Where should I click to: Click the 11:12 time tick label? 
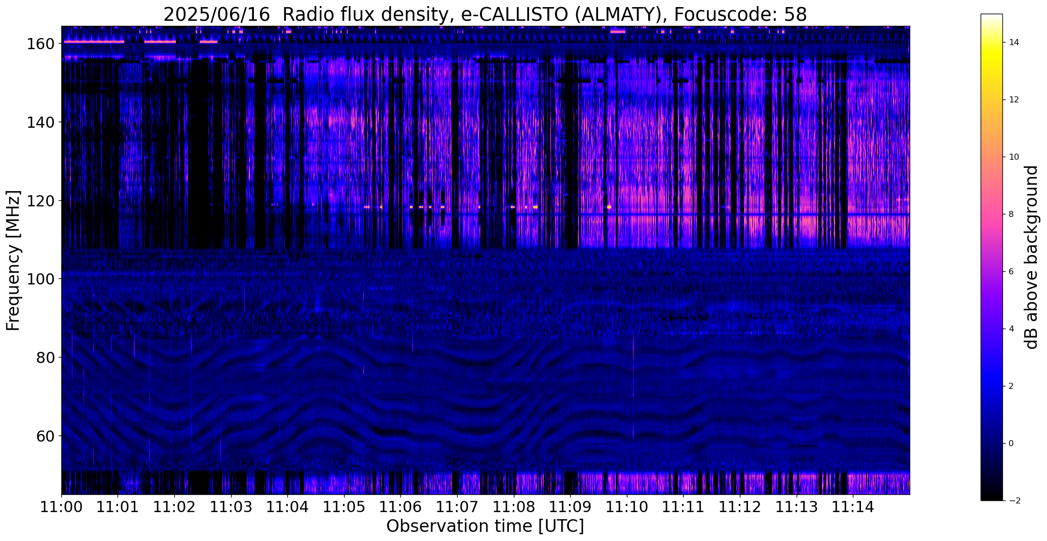point(740,506)
